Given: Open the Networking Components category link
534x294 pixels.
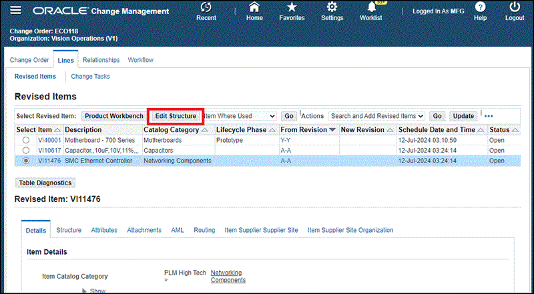Looking at the screenshot, I should coord(228,276).
